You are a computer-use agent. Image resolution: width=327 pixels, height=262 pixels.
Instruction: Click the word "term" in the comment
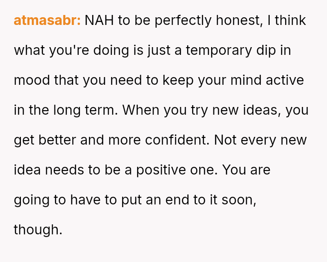103,110
